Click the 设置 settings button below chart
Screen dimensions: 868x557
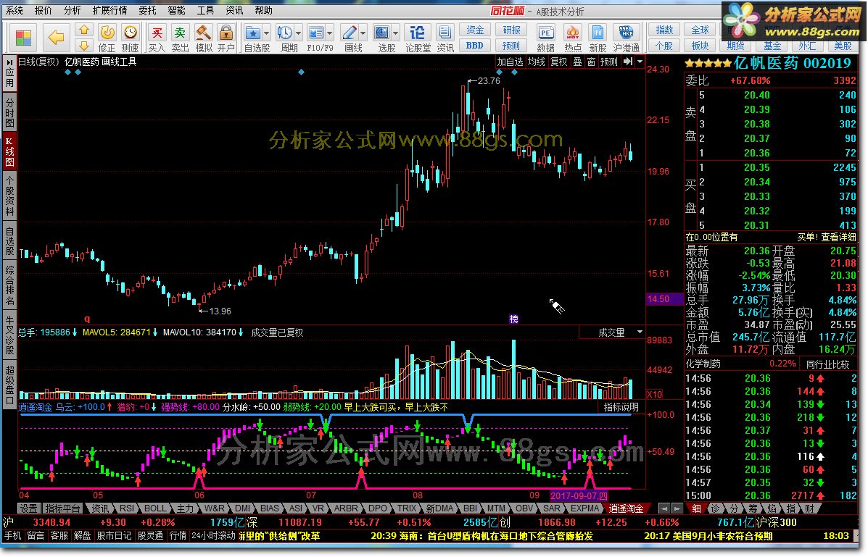click(29, 508)
